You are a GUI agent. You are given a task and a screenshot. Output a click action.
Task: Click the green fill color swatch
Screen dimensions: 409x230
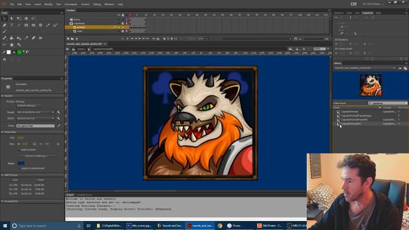click(x=19, y=52)
